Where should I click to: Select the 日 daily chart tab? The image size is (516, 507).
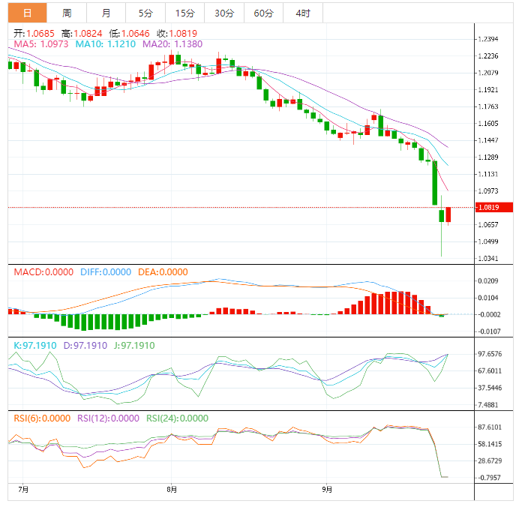[27, 13]
